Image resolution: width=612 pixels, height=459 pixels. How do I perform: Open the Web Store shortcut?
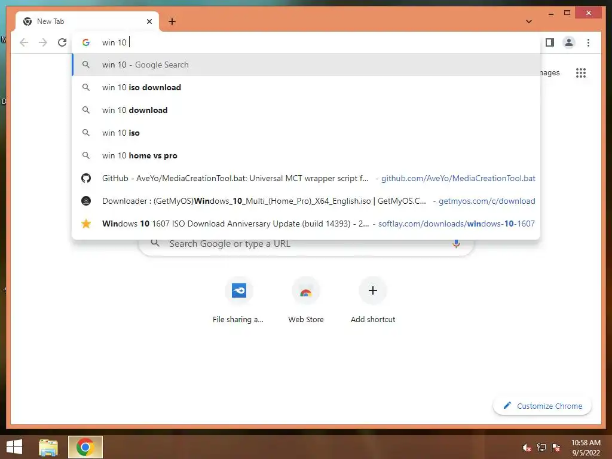click(x=305, y=301)
